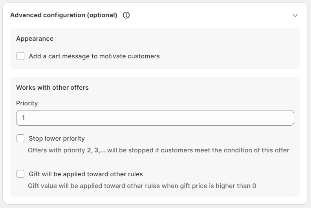The image size is (311, 208).
Task: Click the bold "2, 3,..." priority text
Action: point(96,150)
